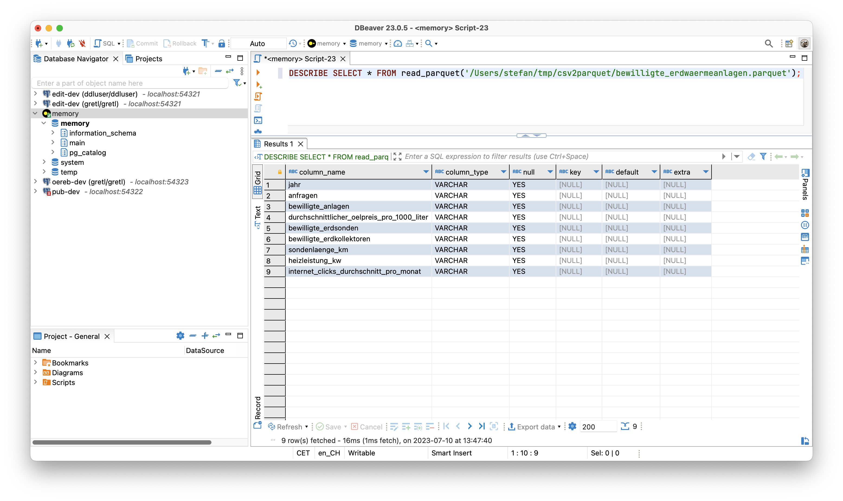Click the New Connection plug icon in toolbar
This screenshot has width=843, height=501.
pyautogui.click(x=39, y=43)
